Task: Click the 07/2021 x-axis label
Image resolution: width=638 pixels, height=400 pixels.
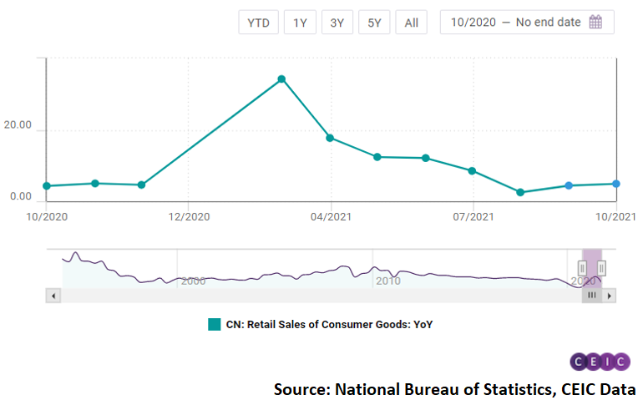Action: [473, 217]
